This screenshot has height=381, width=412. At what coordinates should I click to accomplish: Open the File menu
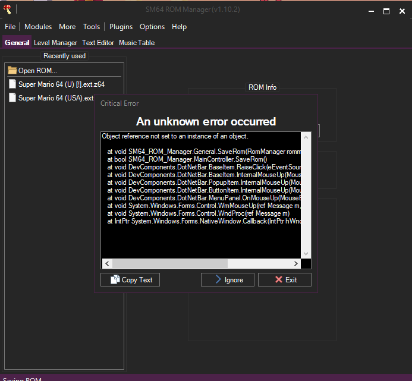[x=10, y=27]
